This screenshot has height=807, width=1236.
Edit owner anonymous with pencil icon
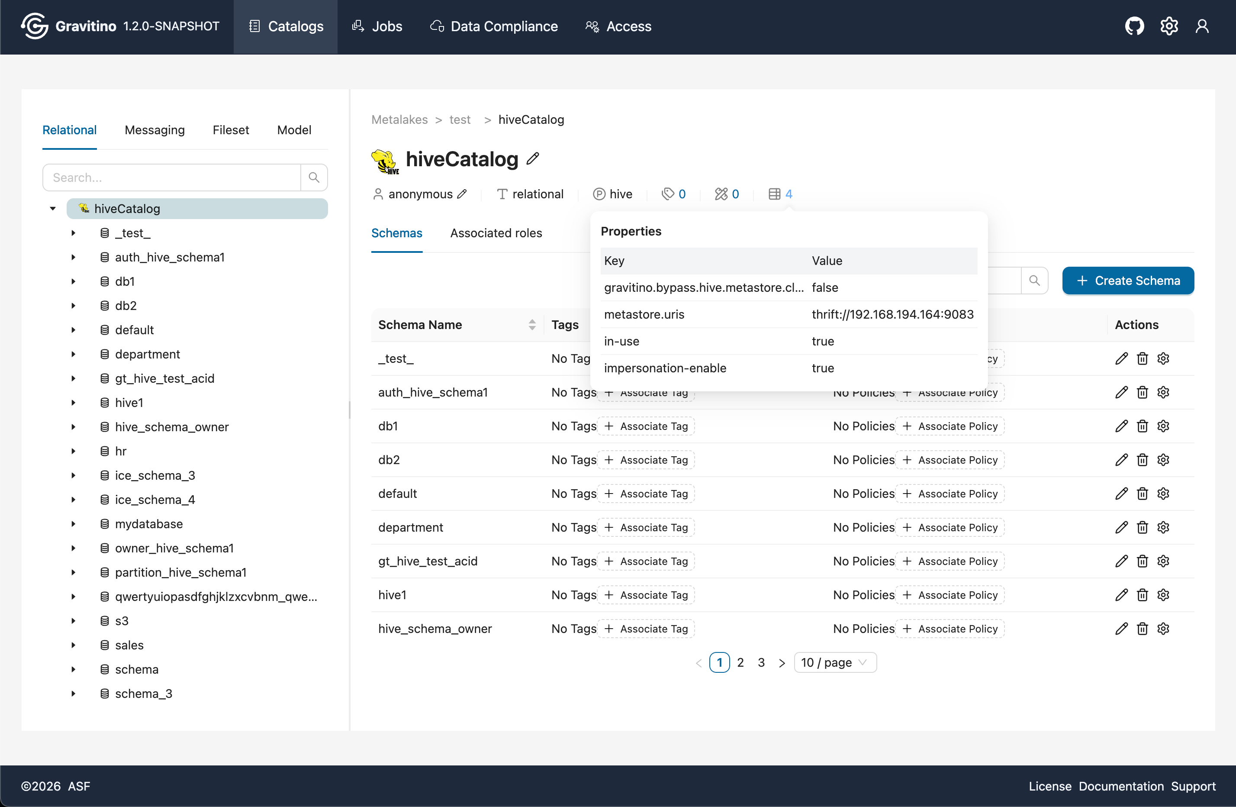pyautogui.click(x=462, y=194)
